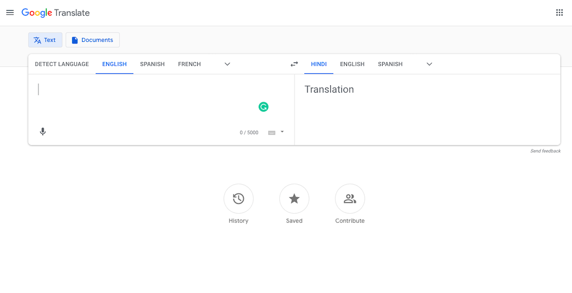Click the Google Translate logo
This screenshot has height=293, width=572.
(x=55, y=13)
